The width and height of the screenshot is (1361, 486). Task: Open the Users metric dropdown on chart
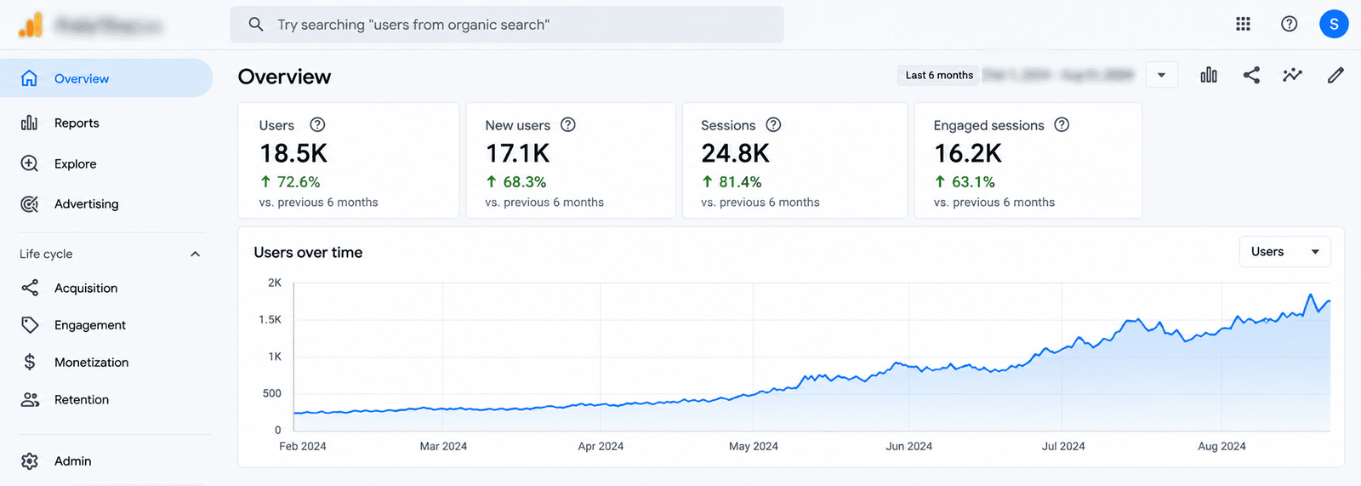pos(1284,251)
